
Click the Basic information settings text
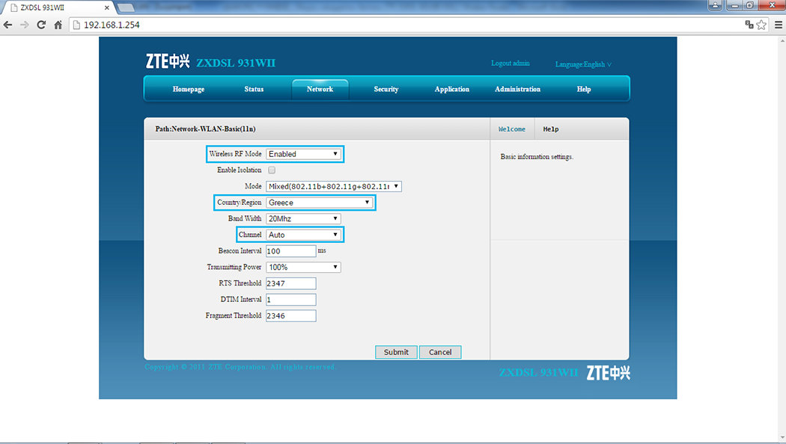pyautogui.click(x=537, y=157)
